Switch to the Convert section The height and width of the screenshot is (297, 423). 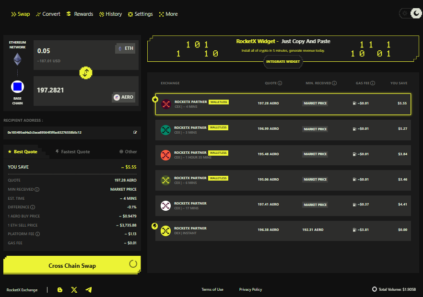point(48,14)
